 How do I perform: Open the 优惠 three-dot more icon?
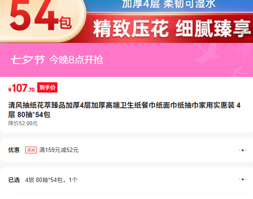[x=243, y=150]
